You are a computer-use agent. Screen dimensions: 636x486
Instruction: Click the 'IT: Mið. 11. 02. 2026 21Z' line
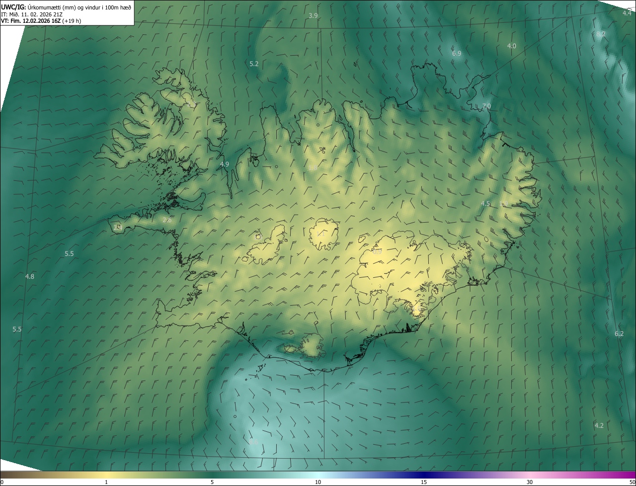point(32,14)
